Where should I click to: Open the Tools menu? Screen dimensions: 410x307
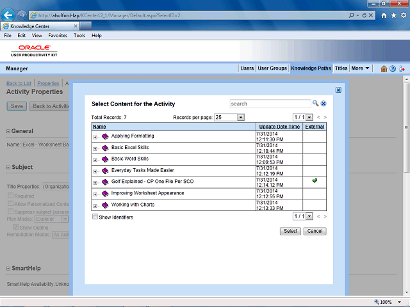click(79, 36)
